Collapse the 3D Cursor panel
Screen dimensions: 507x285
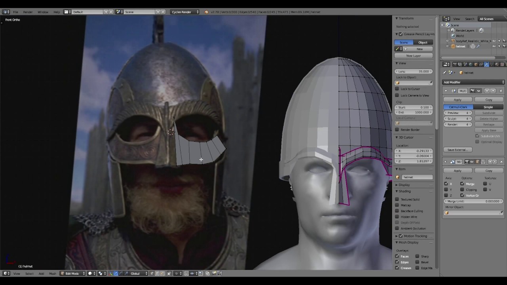(x=396, y=137)
